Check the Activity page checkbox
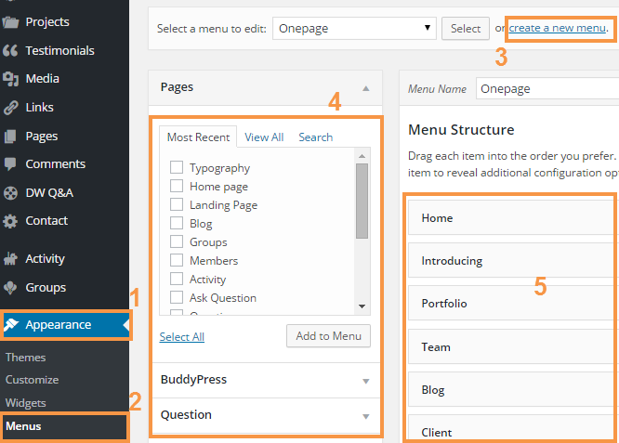The height and width of the screenshot is (443, 619). coord(177,279)
